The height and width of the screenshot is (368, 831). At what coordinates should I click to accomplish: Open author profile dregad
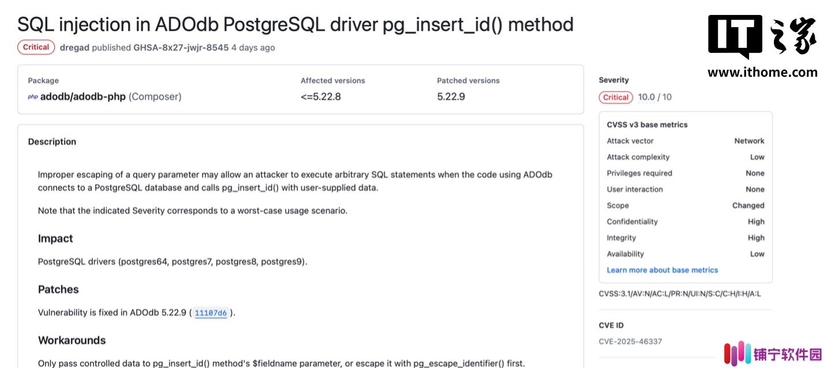74,48
